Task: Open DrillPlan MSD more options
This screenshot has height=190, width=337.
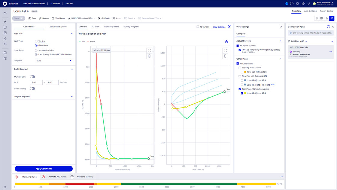Action: (306, 41)
